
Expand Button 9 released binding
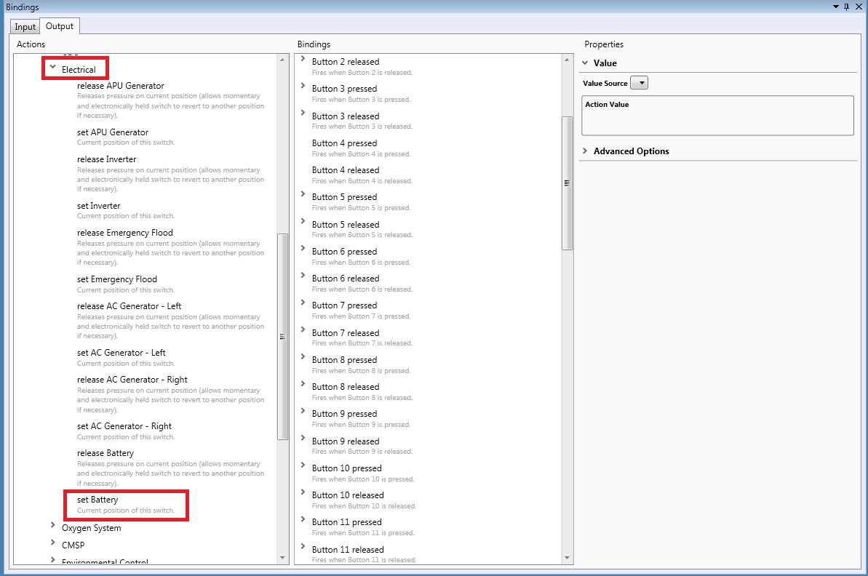303,439
